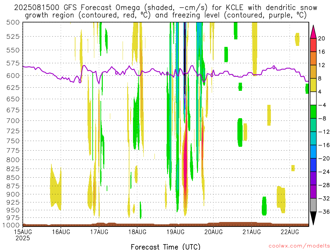Select the 925 pressure level label
The image size is (333, 250).
coord(13,202)
